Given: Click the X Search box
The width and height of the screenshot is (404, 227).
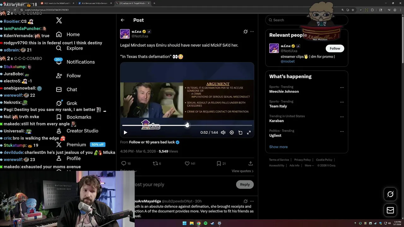Looking at the screenshot, I should point(306,20).
